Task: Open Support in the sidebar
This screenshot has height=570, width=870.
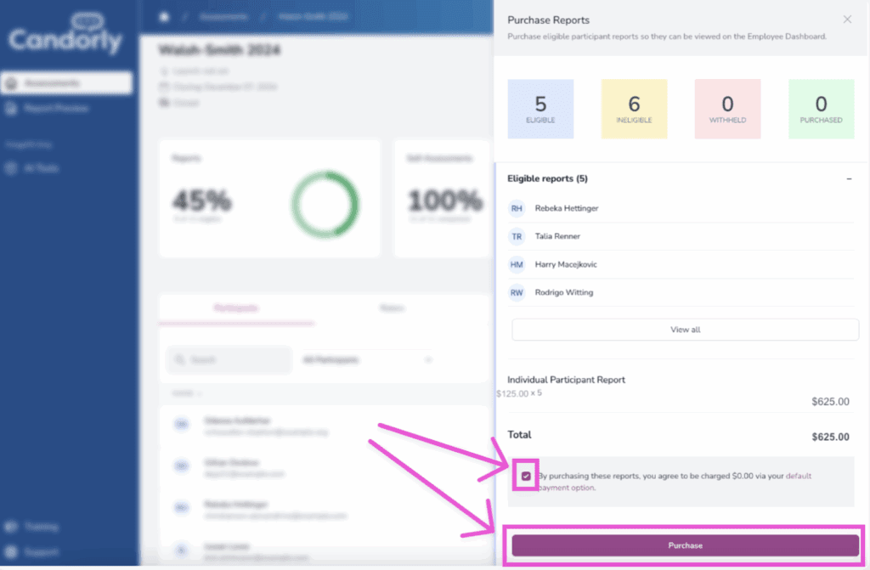Action: [x=41, y=551]
